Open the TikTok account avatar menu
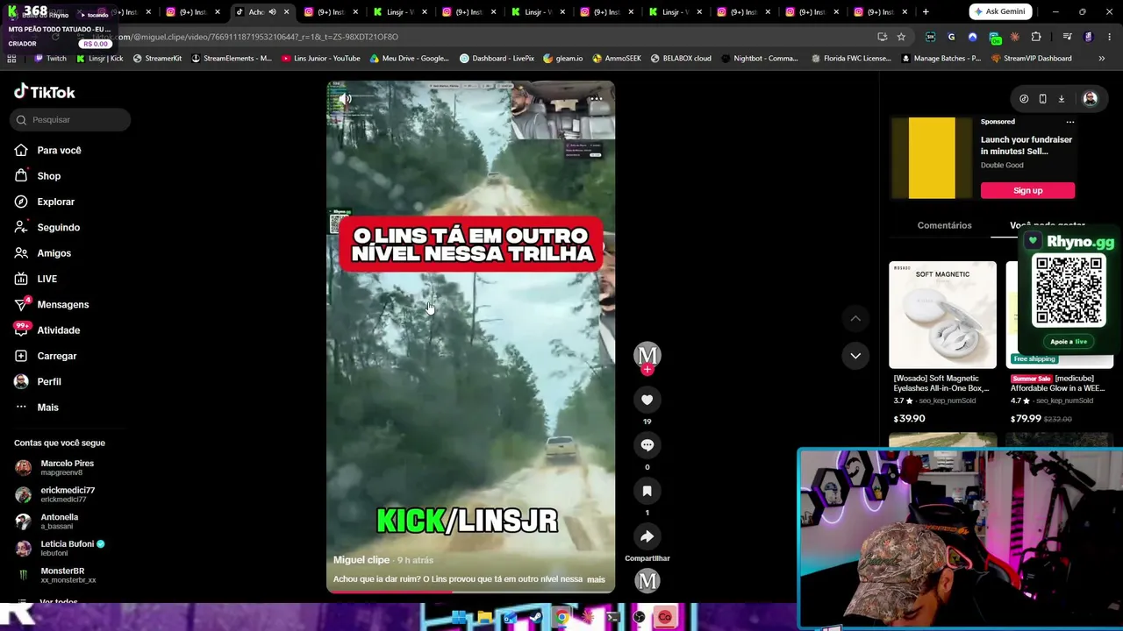1123x631 pixels. pyautogui.click(x=1090, y=99)
